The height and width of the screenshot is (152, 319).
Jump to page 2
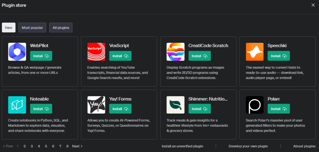point(25,146)
